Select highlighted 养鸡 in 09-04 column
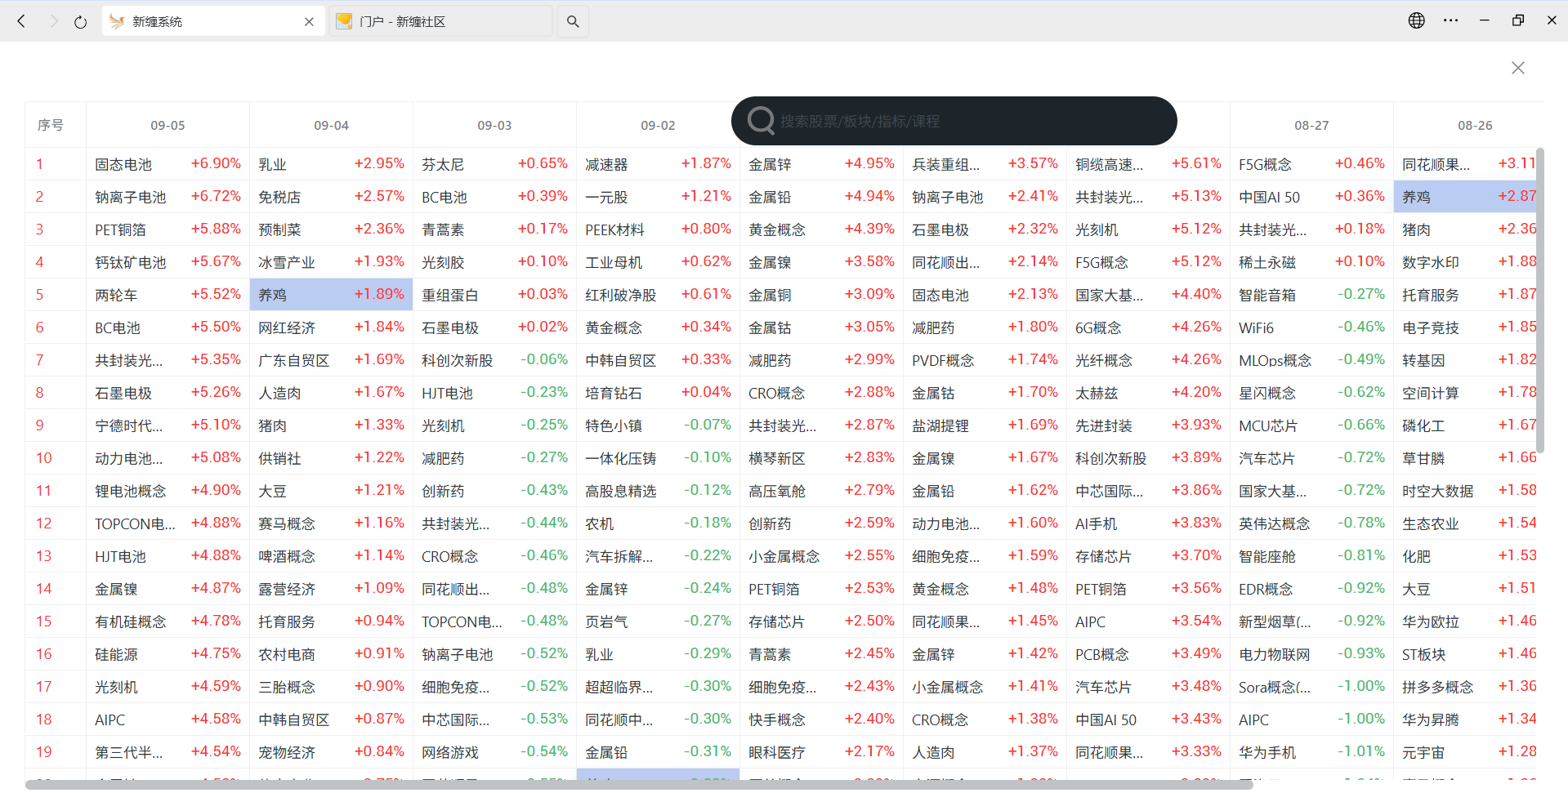The image size is (1568, 793). pyautogui.click(x=273, y=296)
